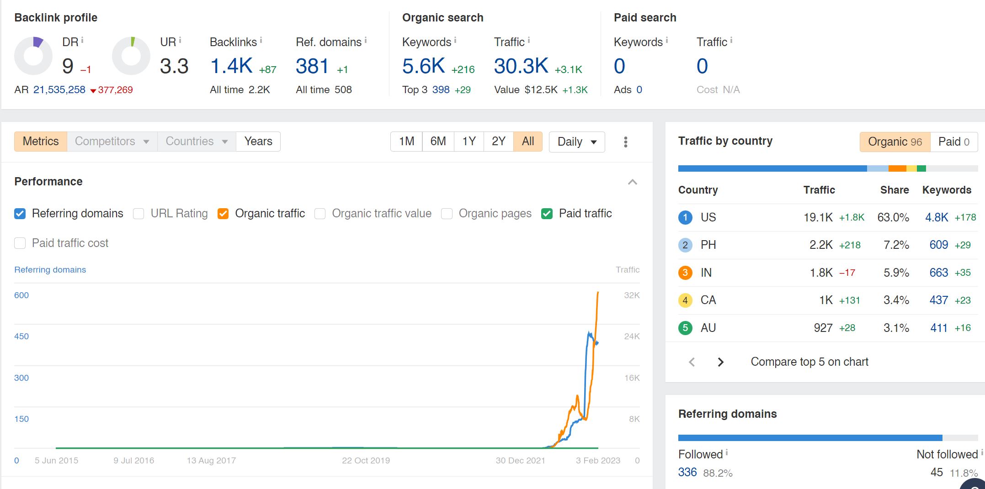This screenshot has width=985, height=489.
Task: Click the organic Traffic info icon
Action: tap(529, 41)
